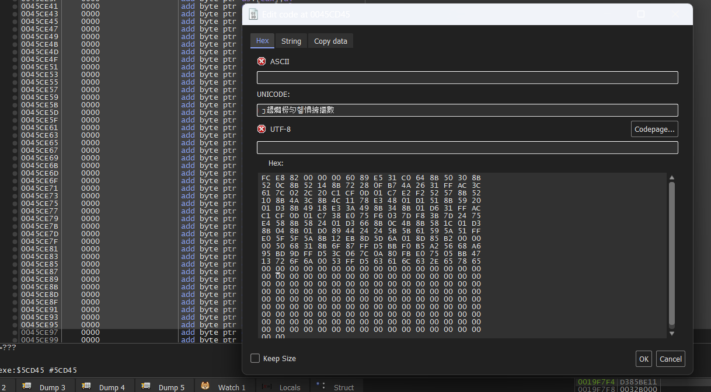Toggle breakpoint dot at address 0045CE97
711x392 pixels.
[15, 332]
